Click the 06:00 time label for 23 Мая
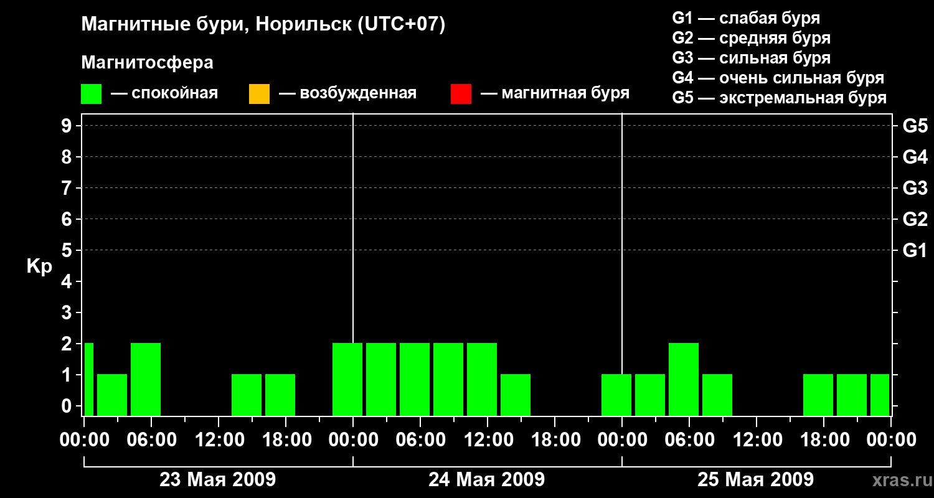Screen dimensions: 934x498 click(x=151, y=439)
